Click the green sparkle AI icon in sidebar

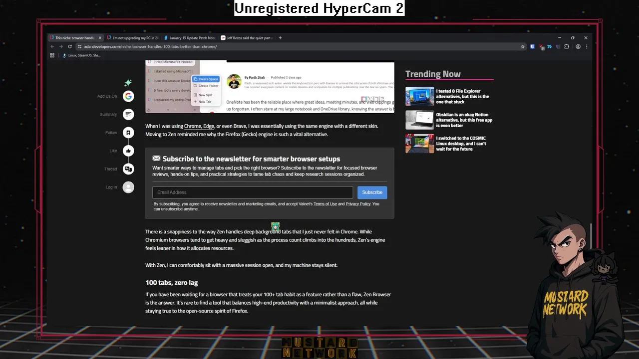coord(128,83)
